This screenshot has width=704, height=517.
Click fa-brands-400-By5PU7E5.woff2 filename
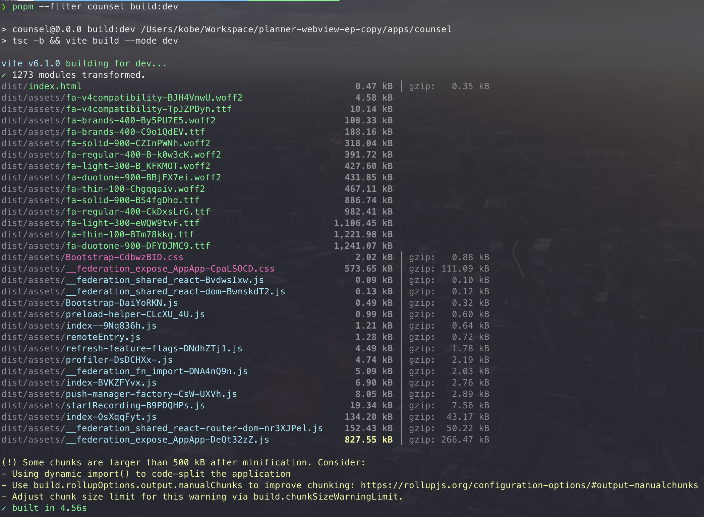point(141,121)
